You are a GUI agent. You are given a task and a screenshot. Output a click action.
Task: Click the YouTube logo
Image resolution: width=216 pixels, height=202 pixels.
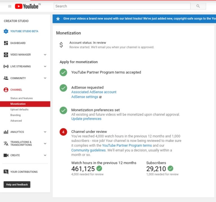[x=26, y=6]
